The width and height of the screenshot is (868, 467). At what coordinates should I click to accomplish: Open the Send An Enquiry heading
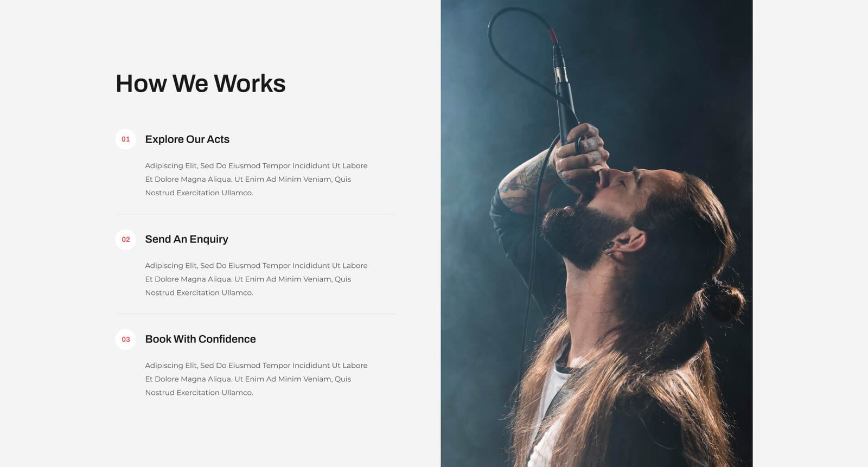[x=187, y=239]
